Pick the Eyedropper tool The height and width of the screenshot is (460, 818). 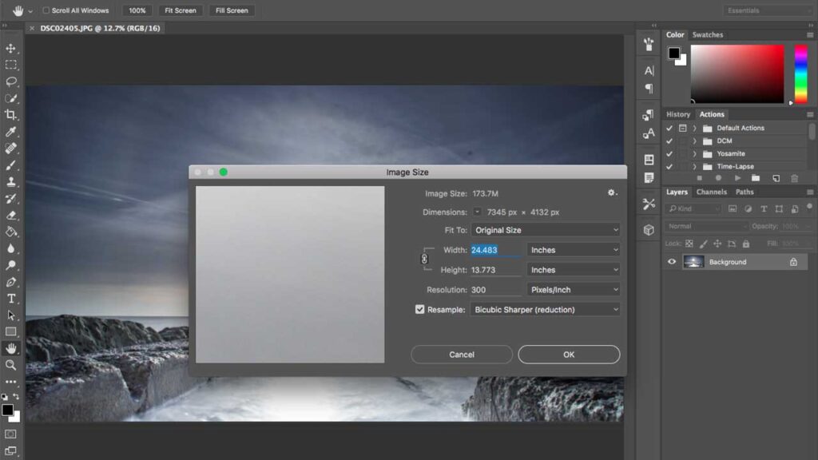(x=11, y=132)
